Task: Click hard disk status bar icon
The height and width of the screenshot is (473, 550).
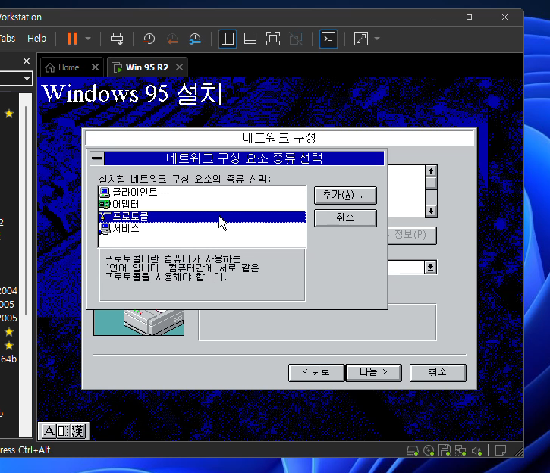Action: (x=412, y=450)
